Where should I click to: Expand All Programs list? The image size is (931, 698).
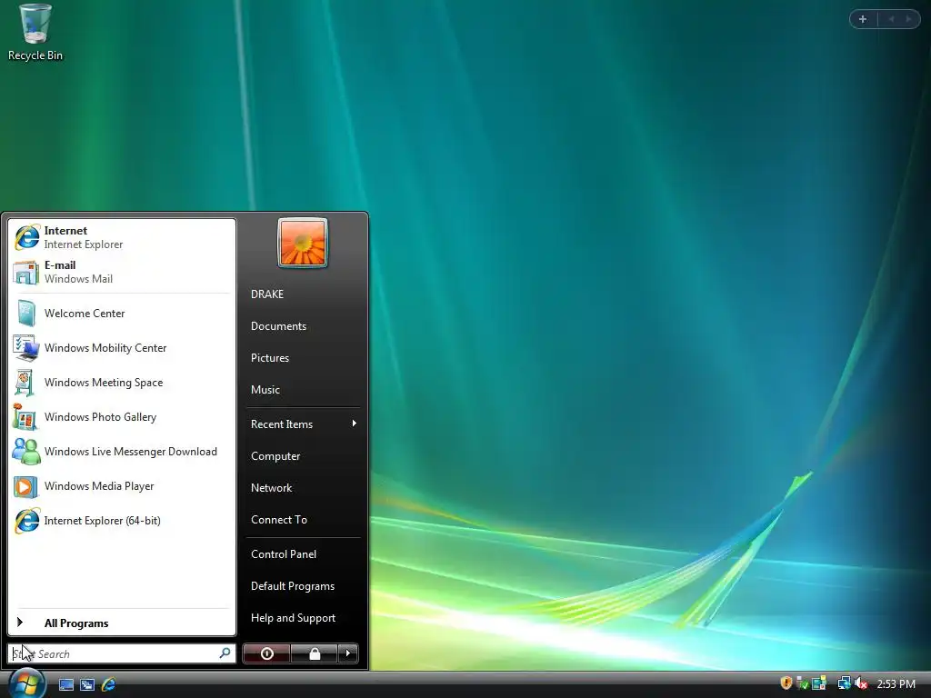pyautogui.click(x=122, y=623)
